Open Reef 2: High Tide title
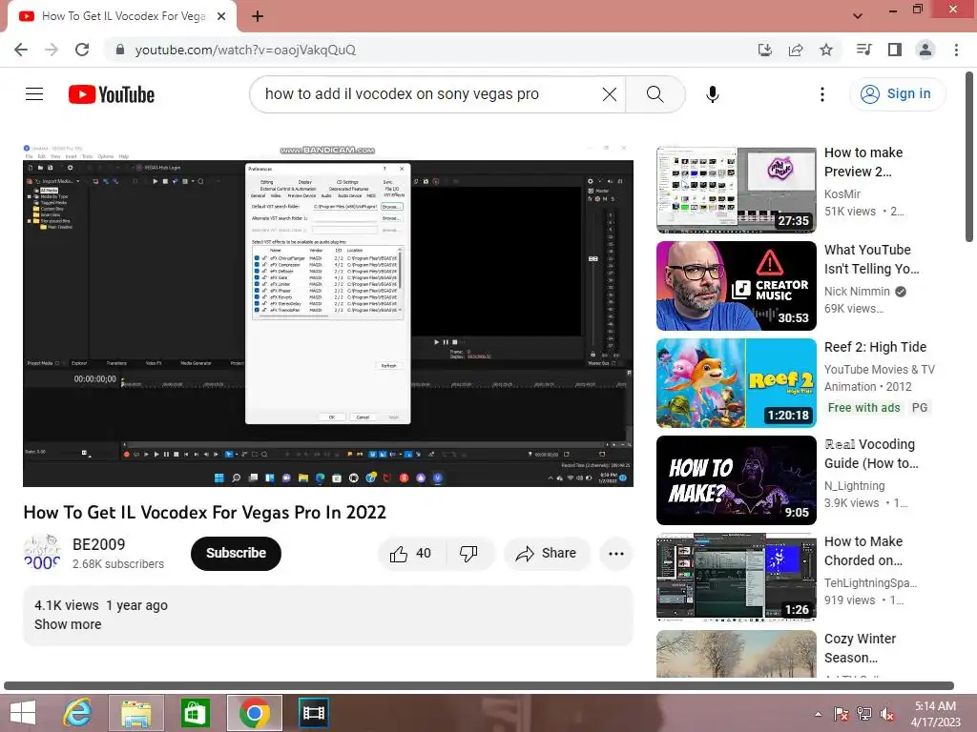The width and height of the screenshot is (977, 732). 876,347
